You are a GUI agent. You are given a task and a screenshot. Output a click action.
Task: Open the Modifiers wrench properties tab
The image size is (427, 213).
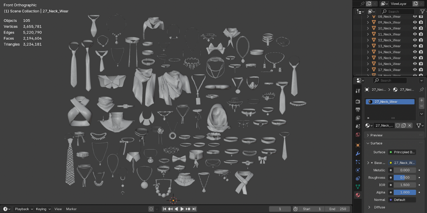point(358,154)
